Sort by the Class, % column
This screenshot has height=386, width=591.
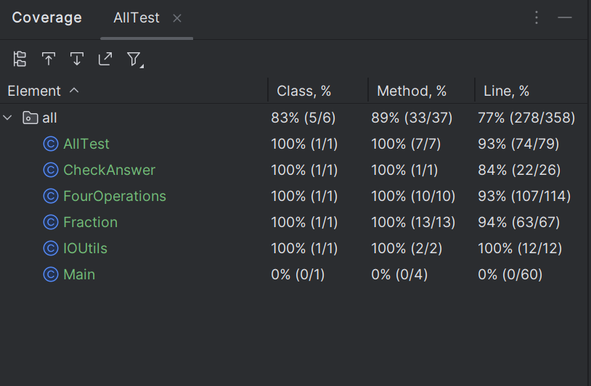[303, 91]
